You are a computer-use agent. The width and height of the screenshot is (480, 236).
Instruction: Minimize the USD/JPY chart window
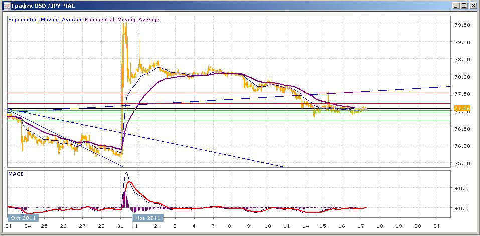click(x=456, y=6)
